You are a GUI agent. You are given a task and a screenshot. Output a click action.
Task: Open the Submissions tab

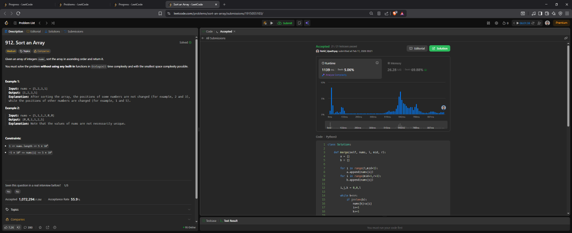[73, 32]
